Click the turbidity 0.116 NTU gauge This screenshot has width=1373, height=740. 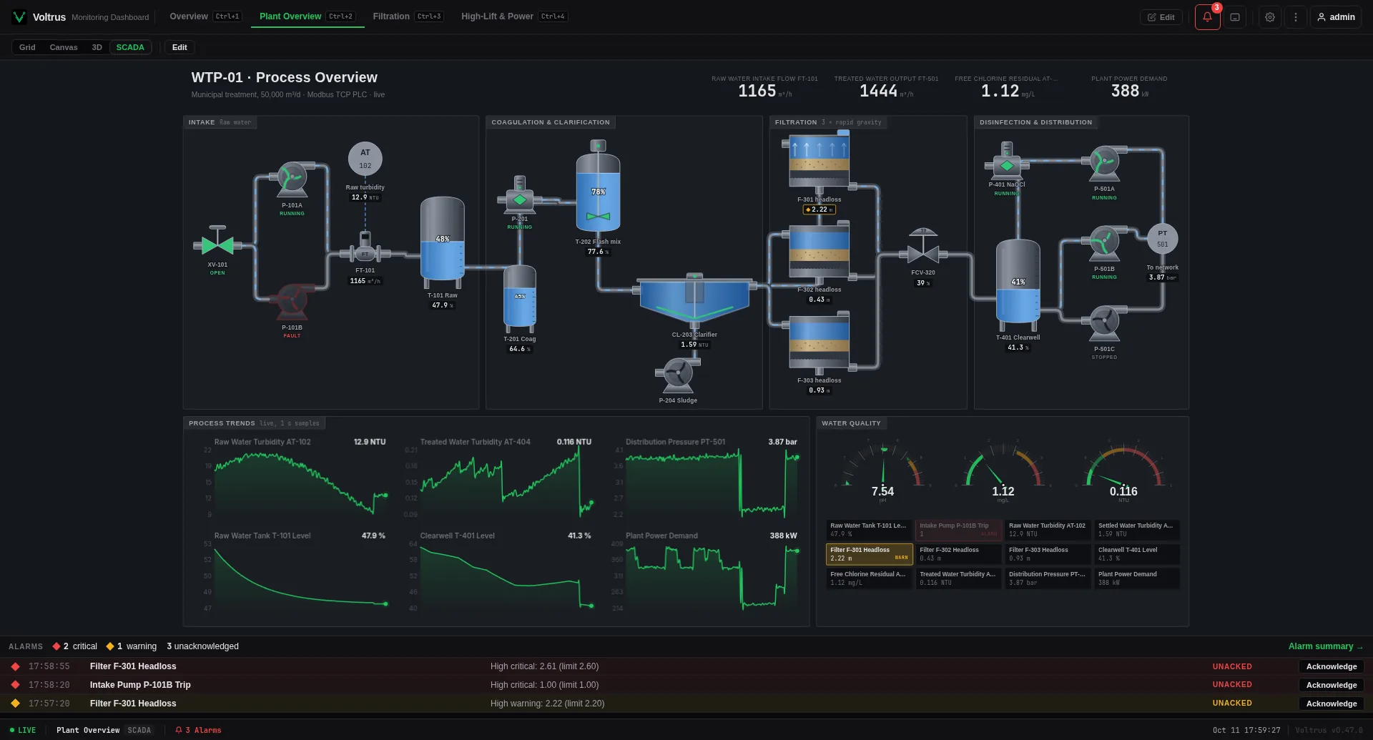point(1123,470)
